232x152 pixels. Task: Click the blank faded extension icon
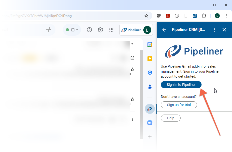tap(186, 16)
